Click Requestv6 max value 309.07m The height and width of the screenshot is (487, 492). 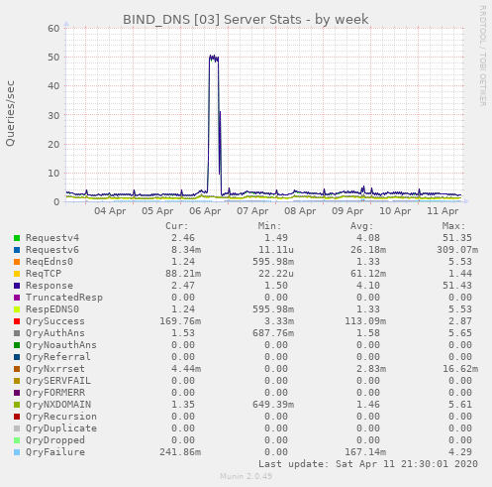[457, 250]
